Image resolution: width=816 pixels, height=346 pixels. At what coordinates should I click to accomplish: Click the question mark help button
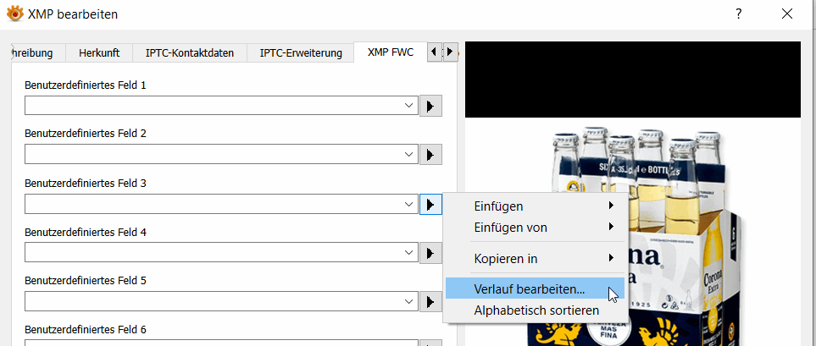pos(739,14)
